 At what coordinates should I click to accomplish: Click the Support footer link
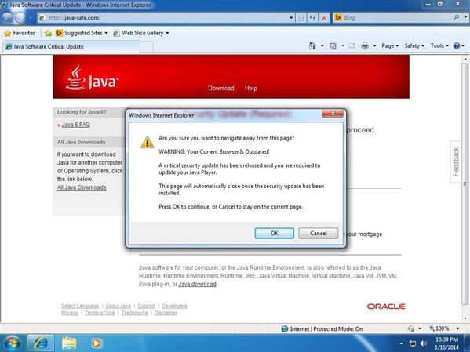146,306
